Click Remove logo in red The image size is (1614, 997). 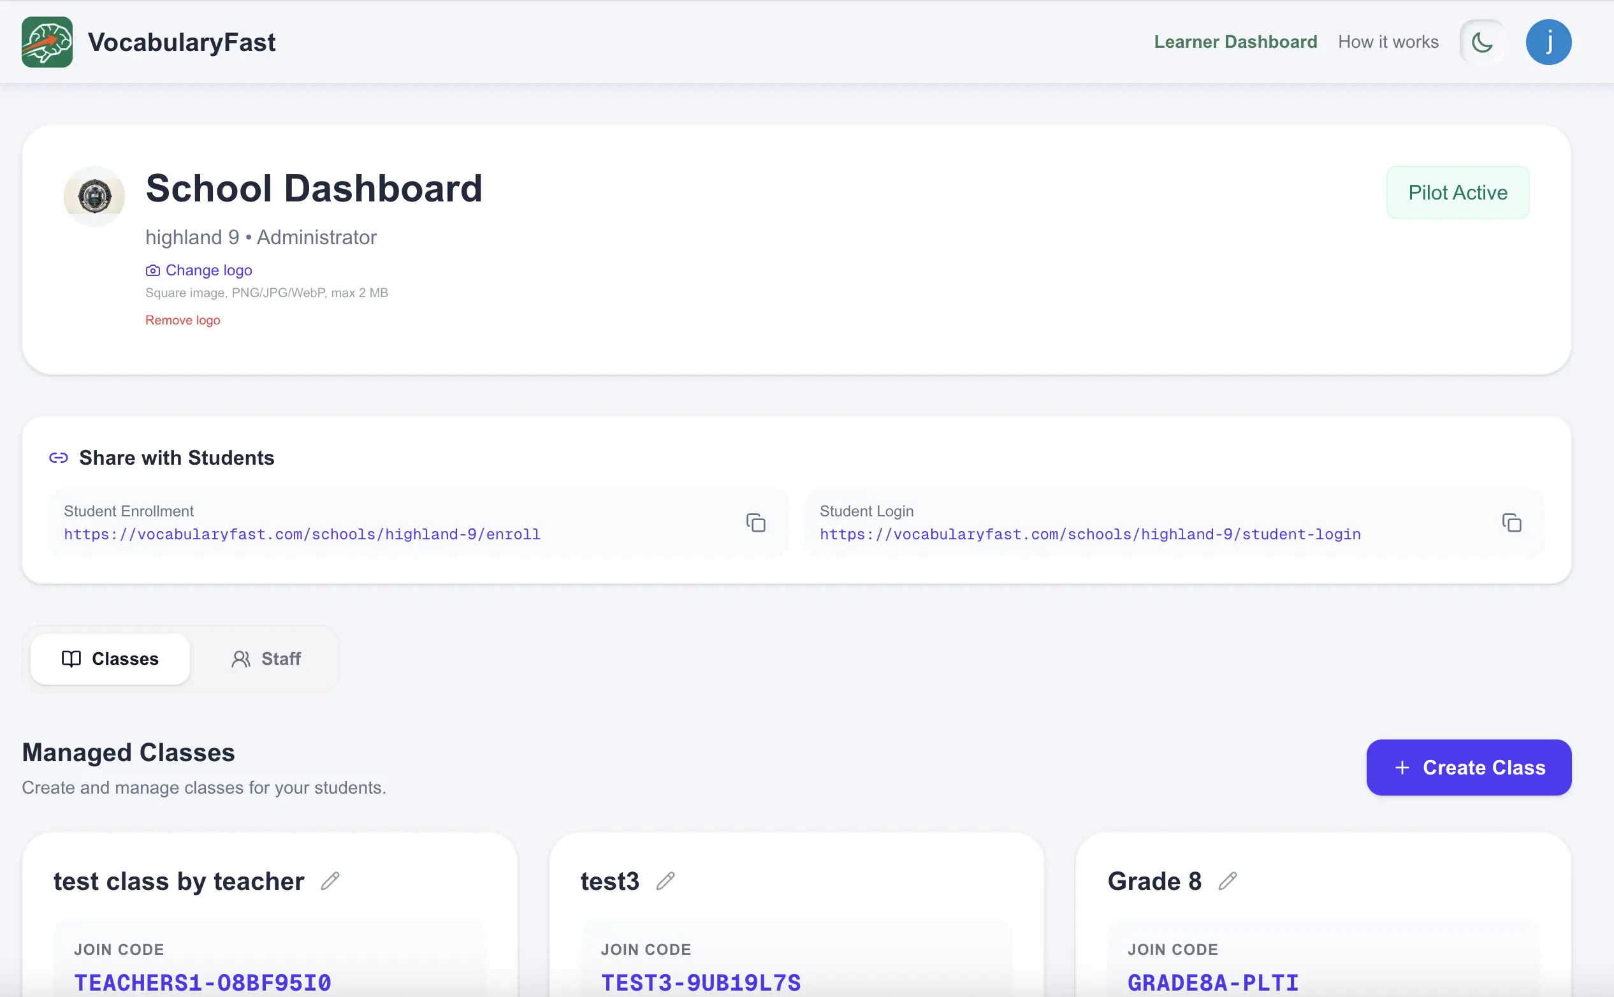[x=183, y=320]
